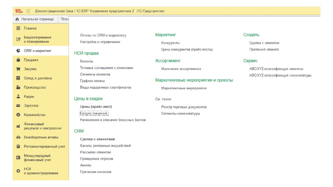Click the Международный финансовый учет icon

click(x=18, y=158)
